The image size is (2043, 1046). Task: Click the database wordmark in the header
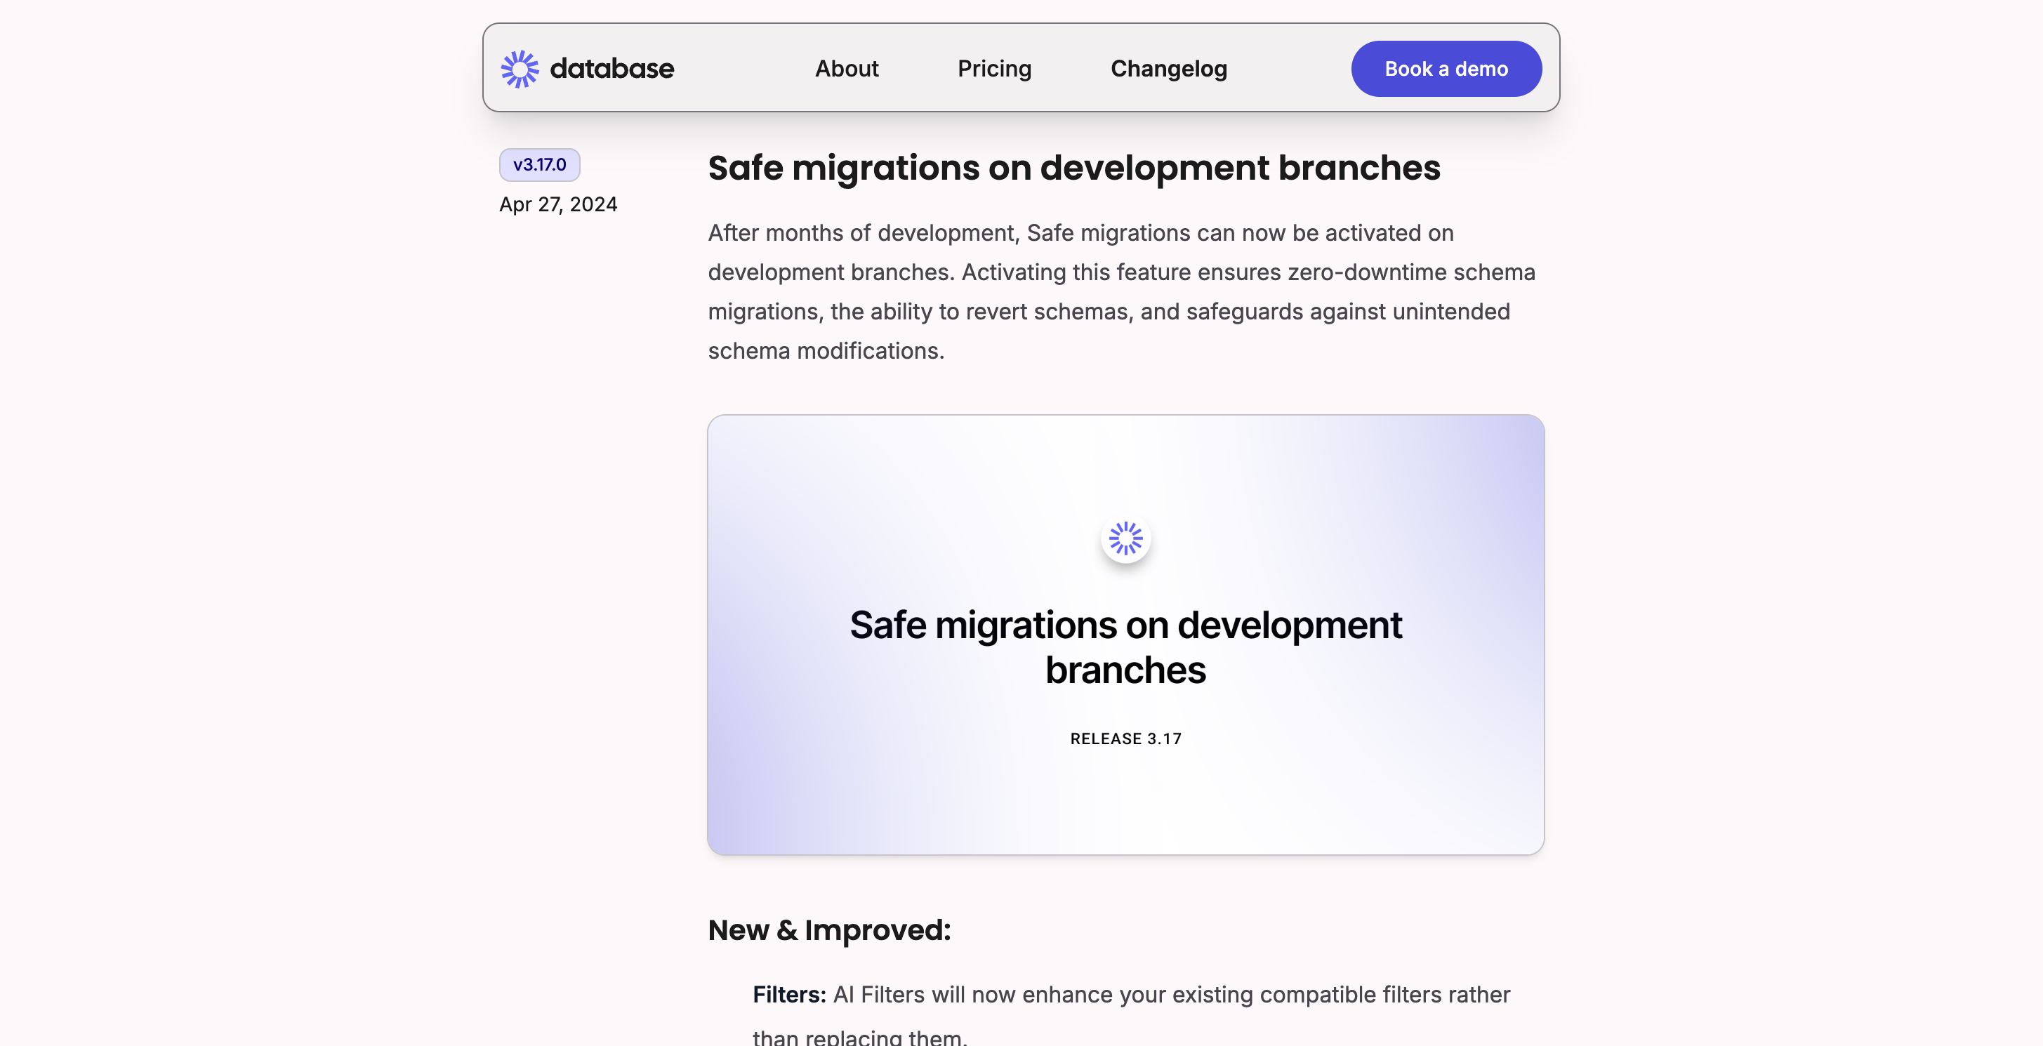(611, 68)
